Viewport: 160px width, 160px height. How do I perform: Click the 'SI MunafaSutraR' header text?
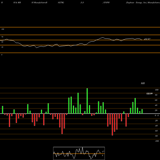point(39,3)
